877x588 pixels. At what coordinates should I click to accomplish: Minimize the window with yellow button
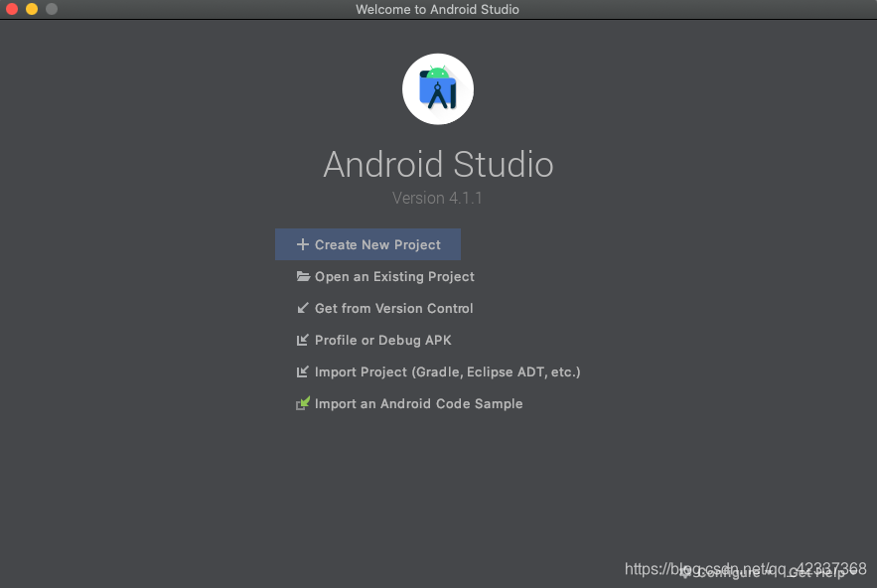(x=32, y=9)
